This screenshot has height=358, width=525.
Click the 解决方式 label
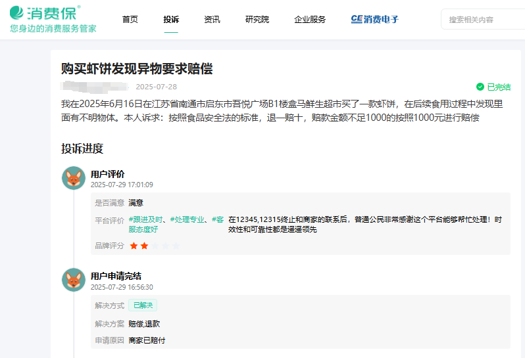pos(109,305)
